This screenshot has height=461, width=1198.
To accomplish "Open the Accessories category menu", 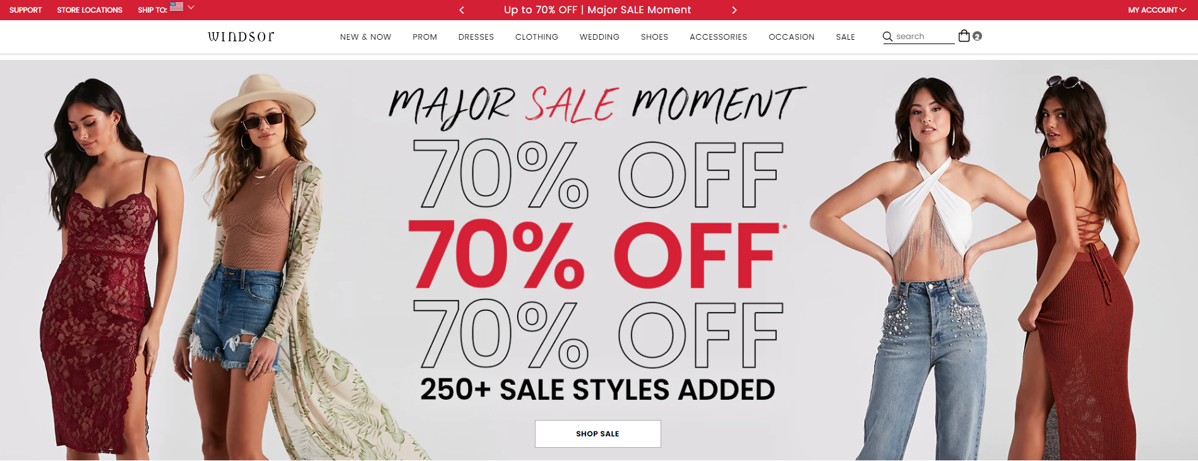I will [x=718, y=37].
